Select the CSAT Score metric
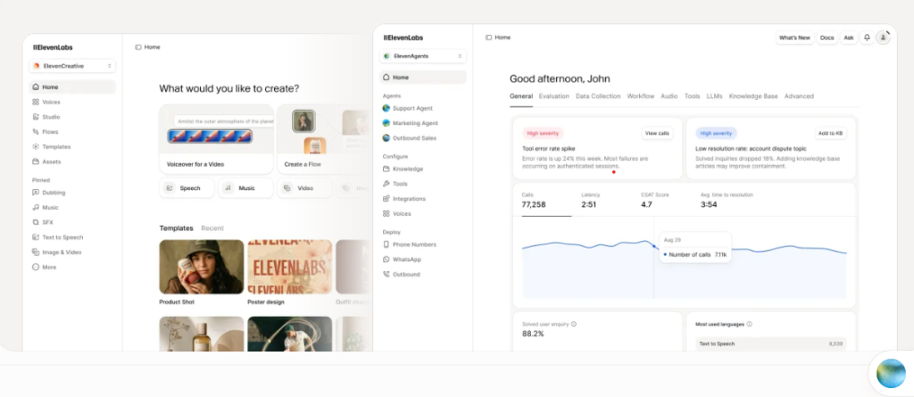914x397 pixels. [x=654, y=201]
